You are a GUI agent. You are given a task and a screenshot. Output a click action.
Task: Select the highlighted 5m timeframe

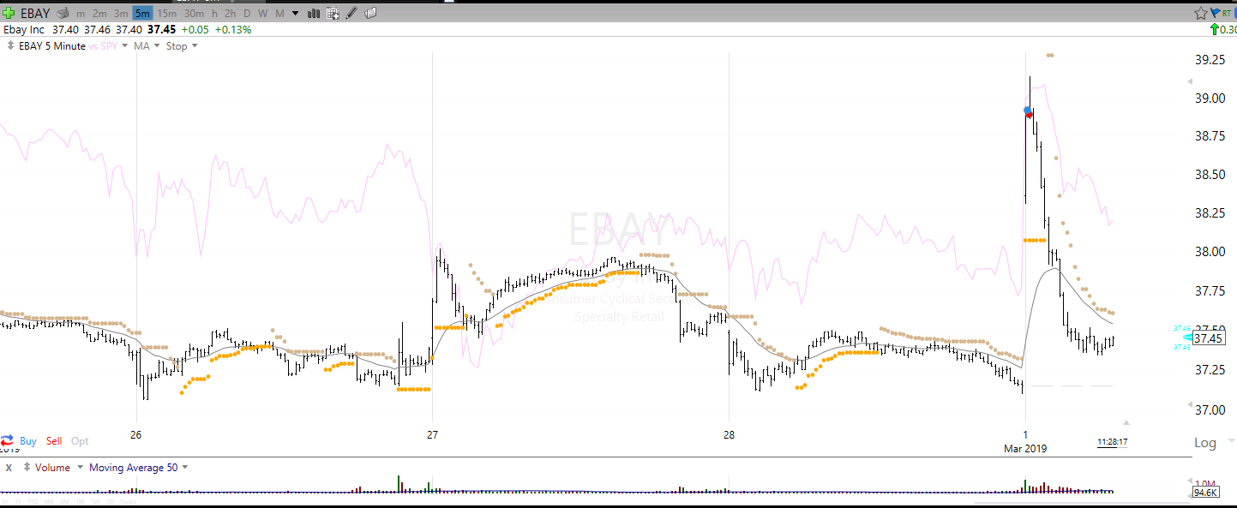142,14
